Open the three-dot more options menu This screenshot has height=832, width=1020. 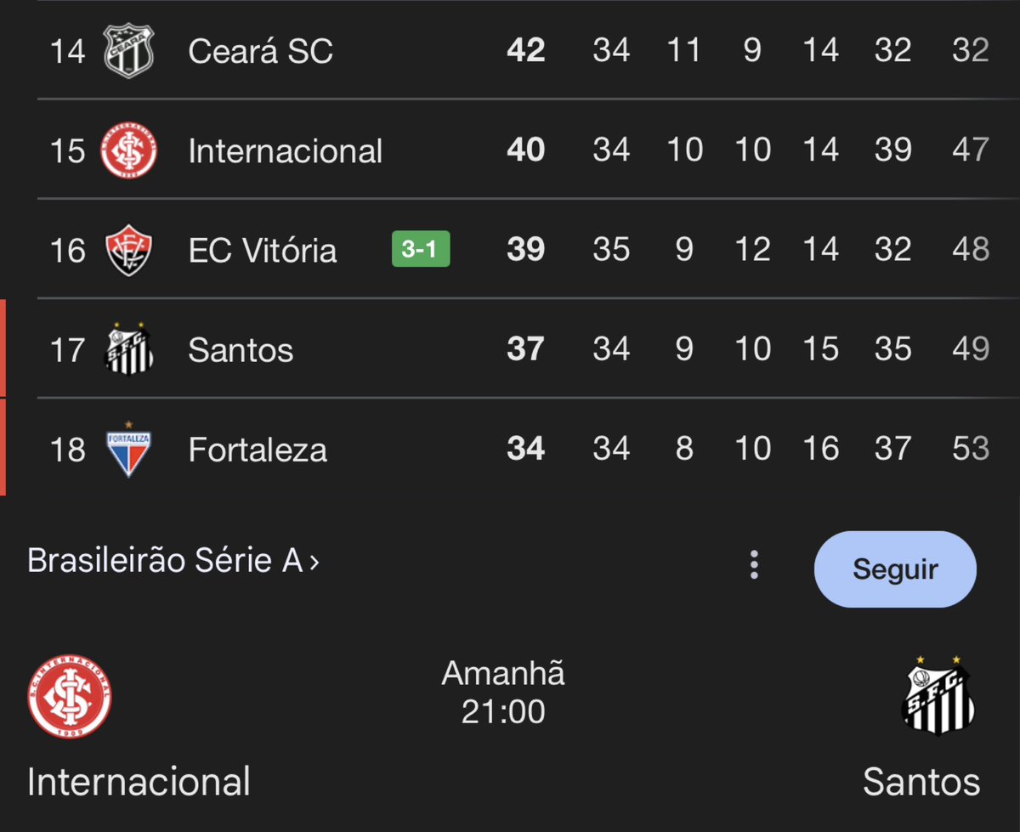[754, 565]
